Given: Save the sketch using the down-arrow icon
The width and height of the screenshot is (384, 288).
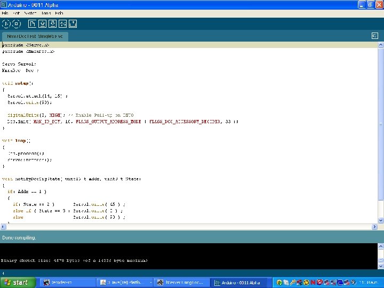Looking at the screenshot, I should coord(52,24).
